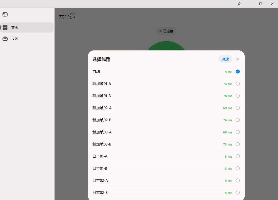This screenshot has width=278, height=200.
Task: Click the 69 ms latency value
Action: coord(228,108)
